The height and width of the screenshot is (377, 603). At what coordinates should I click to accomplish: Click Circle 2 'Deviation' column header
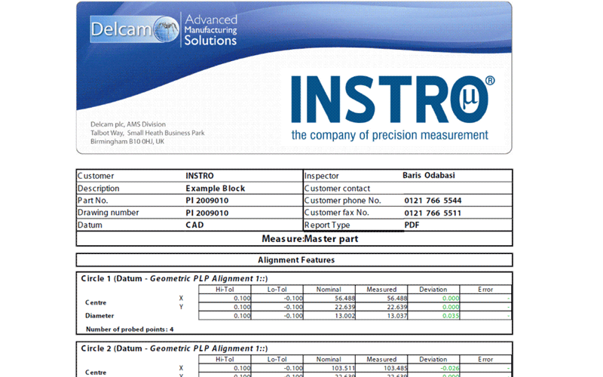[x=433, y=360]
